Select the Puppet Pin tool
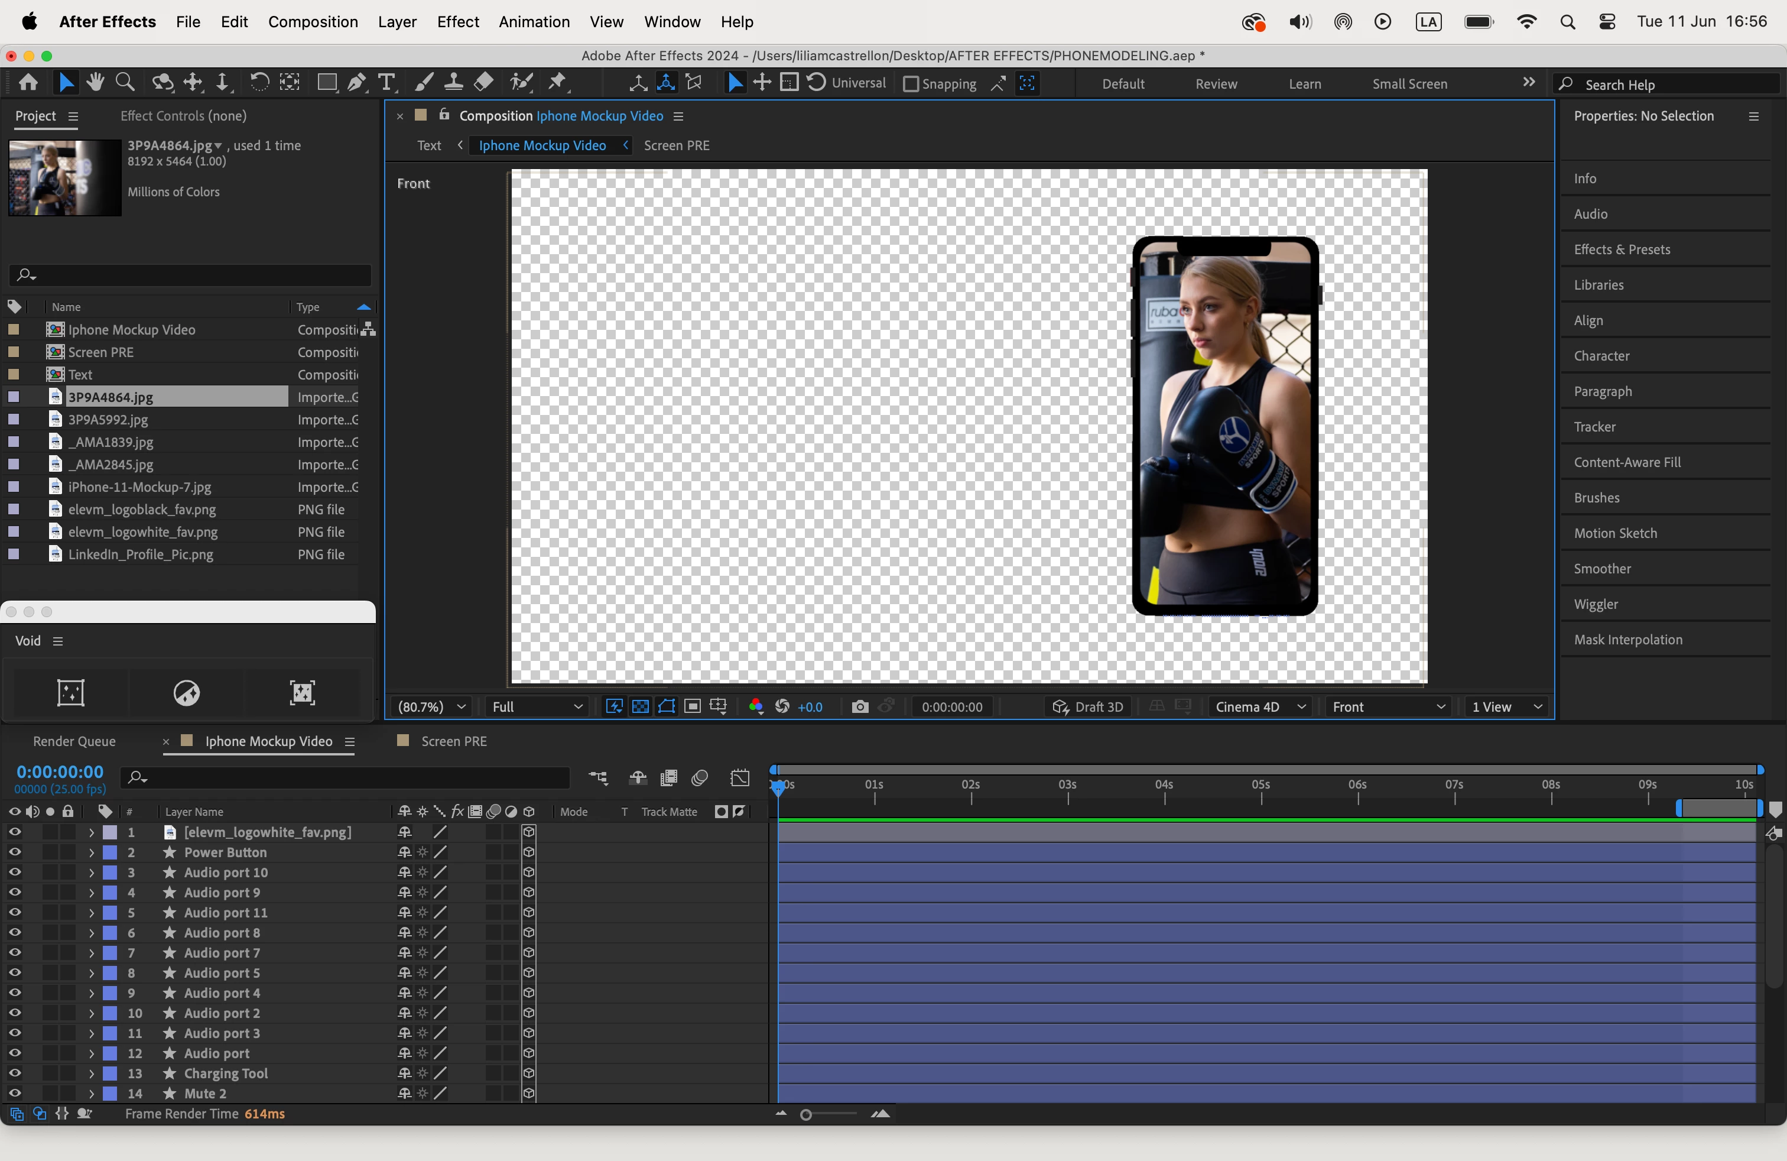1787x1161 pixels. click(x=558, y=83)
